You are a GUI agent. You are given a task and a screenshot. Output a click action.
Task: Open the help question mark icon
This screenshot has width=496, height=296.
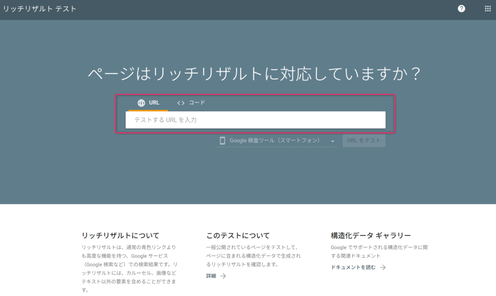[461, 9]
